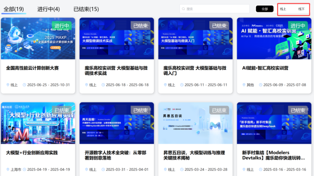This screenshot has width=314, height=176.
Task: Click date text 2025-03-16 - 2025-03-16
Action: click(285, 169)
